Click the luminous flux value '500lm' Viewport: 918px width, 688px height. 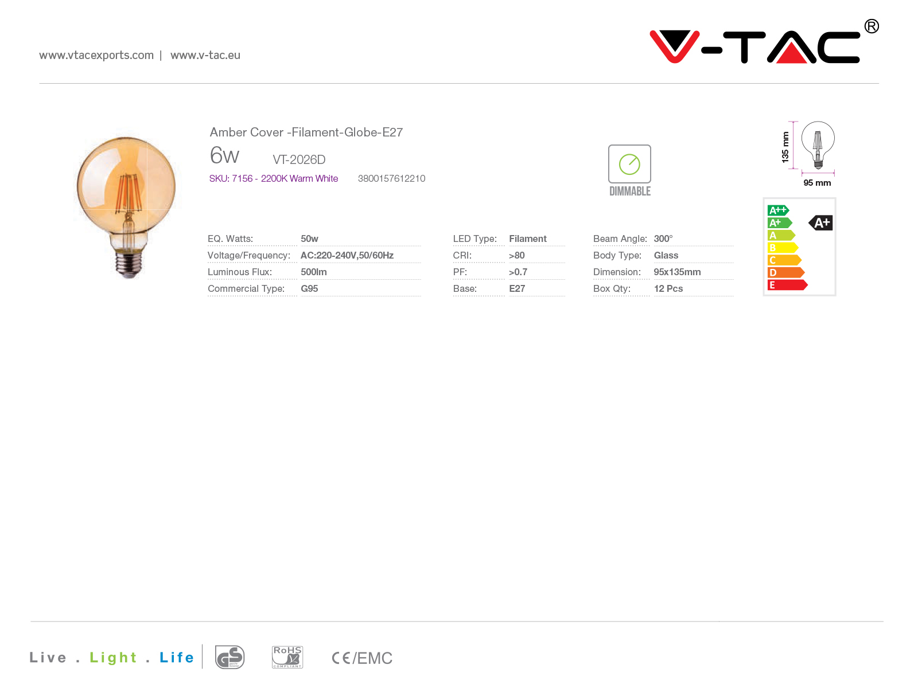pyautogui.click(x=314, y=272)
